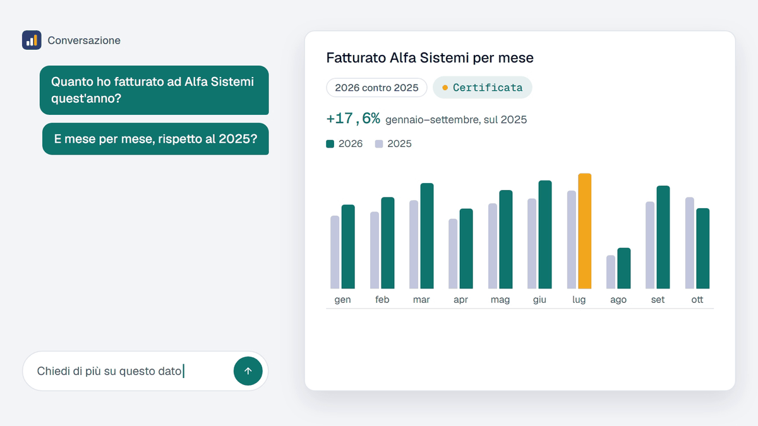Send the message with the arrow button
This screenshot has width=758, height=426.
point(248,371)
